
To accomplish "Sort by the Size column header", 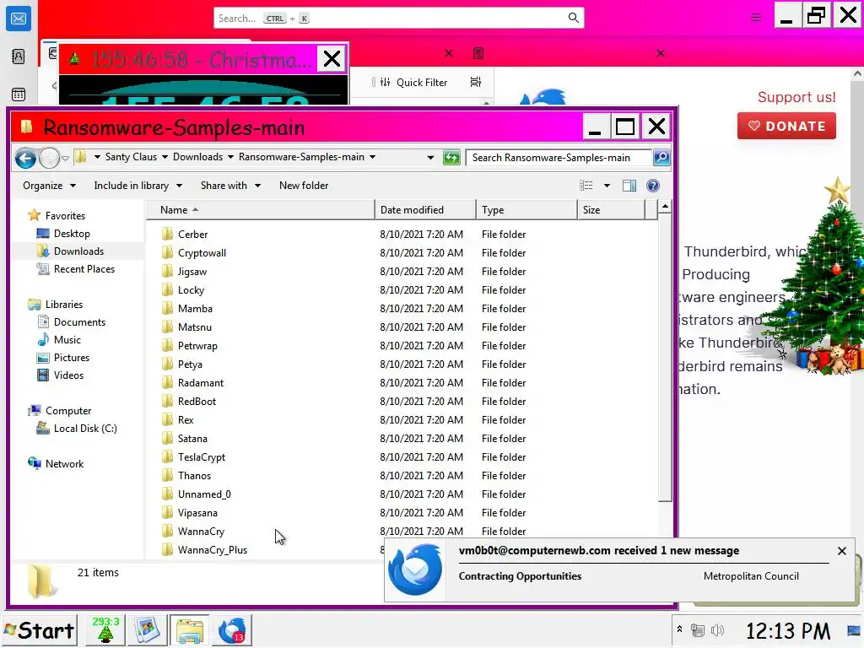I will point(611,210).
